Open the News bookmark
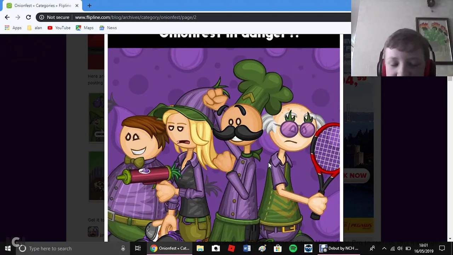This screenshot has height=255, width=453. coord(108,28)
